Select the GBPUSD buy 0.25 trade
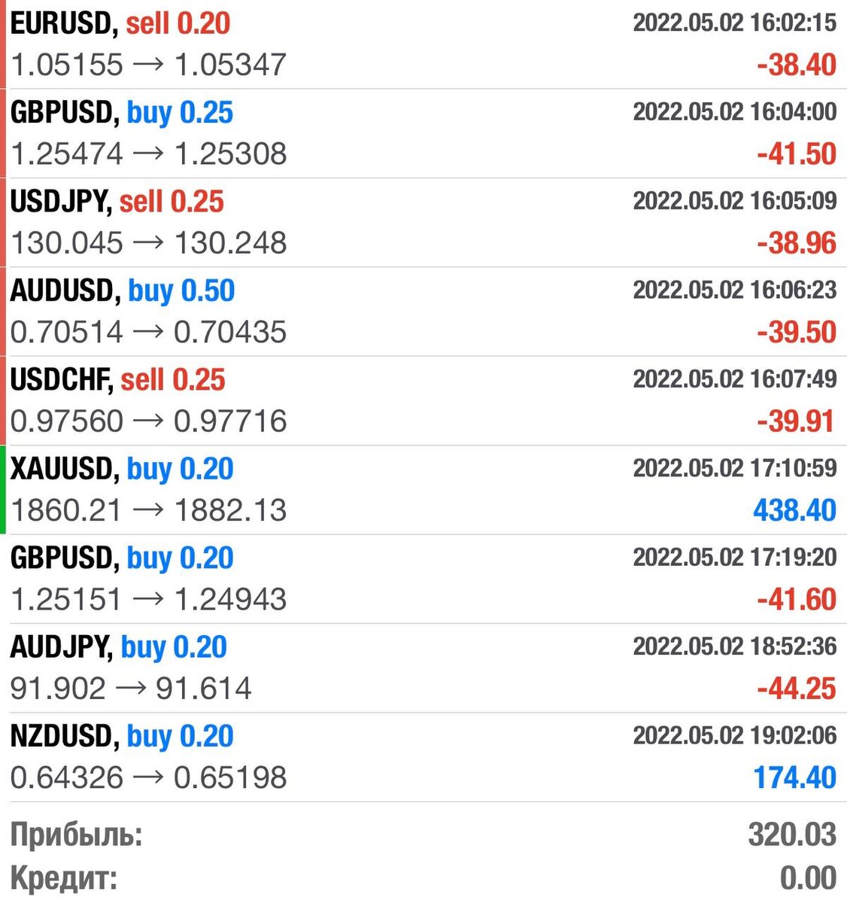This screenshot has height=903, width=847. point(423,133)
